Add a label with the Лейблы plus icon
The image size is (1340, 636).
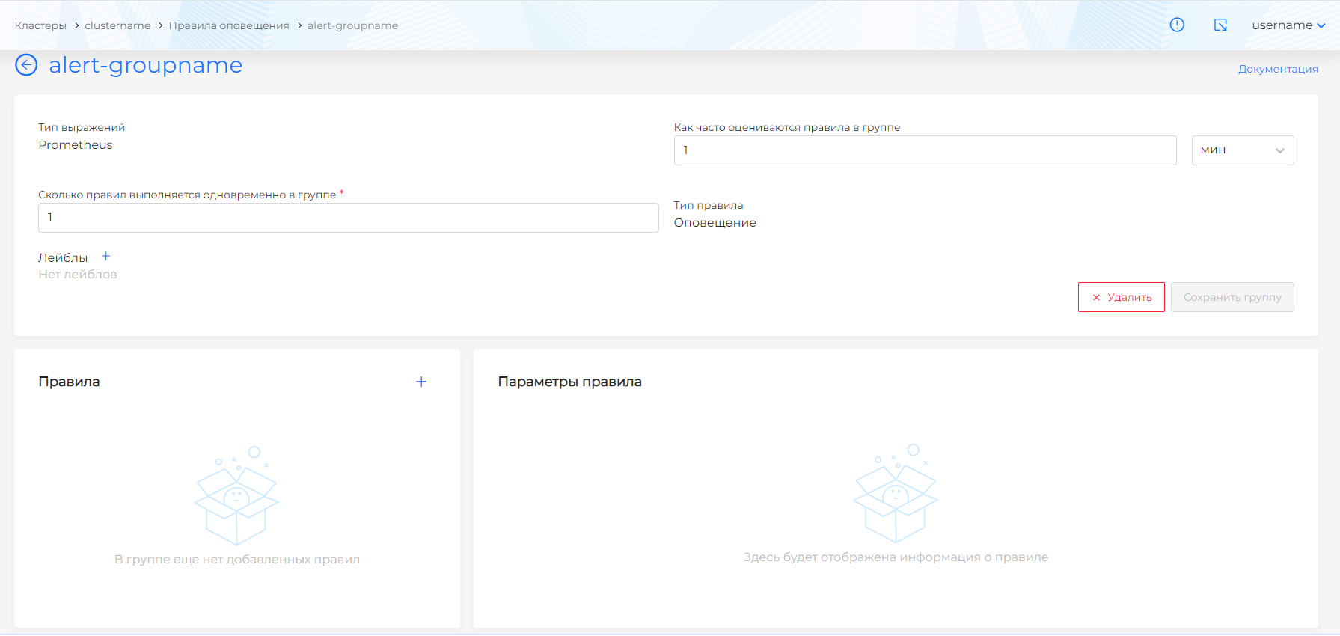pos(106,257)
